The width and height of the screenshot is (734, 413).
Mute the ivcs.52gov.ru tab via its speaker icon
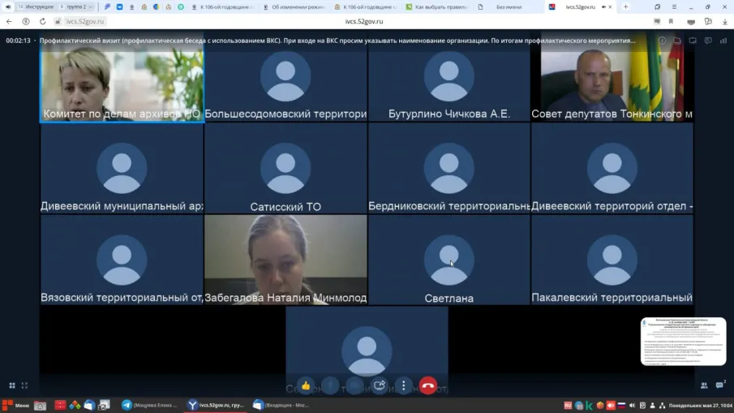tap(603, 7)
